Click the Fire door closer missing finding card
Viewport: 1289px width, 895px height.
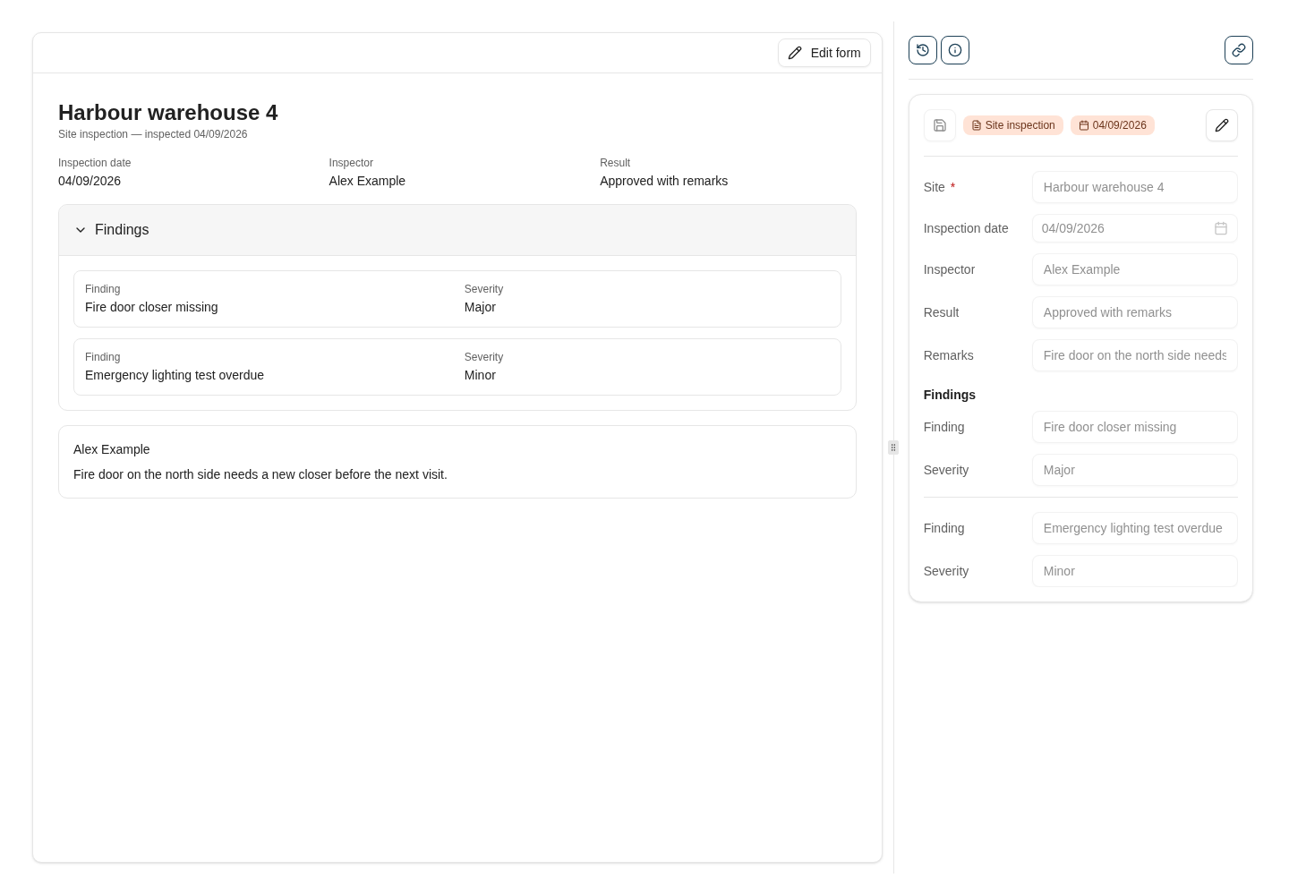(457, 299)
